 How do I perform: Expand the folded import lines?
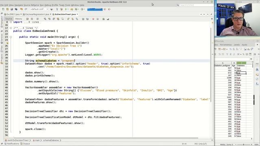[x=11, y=22]
